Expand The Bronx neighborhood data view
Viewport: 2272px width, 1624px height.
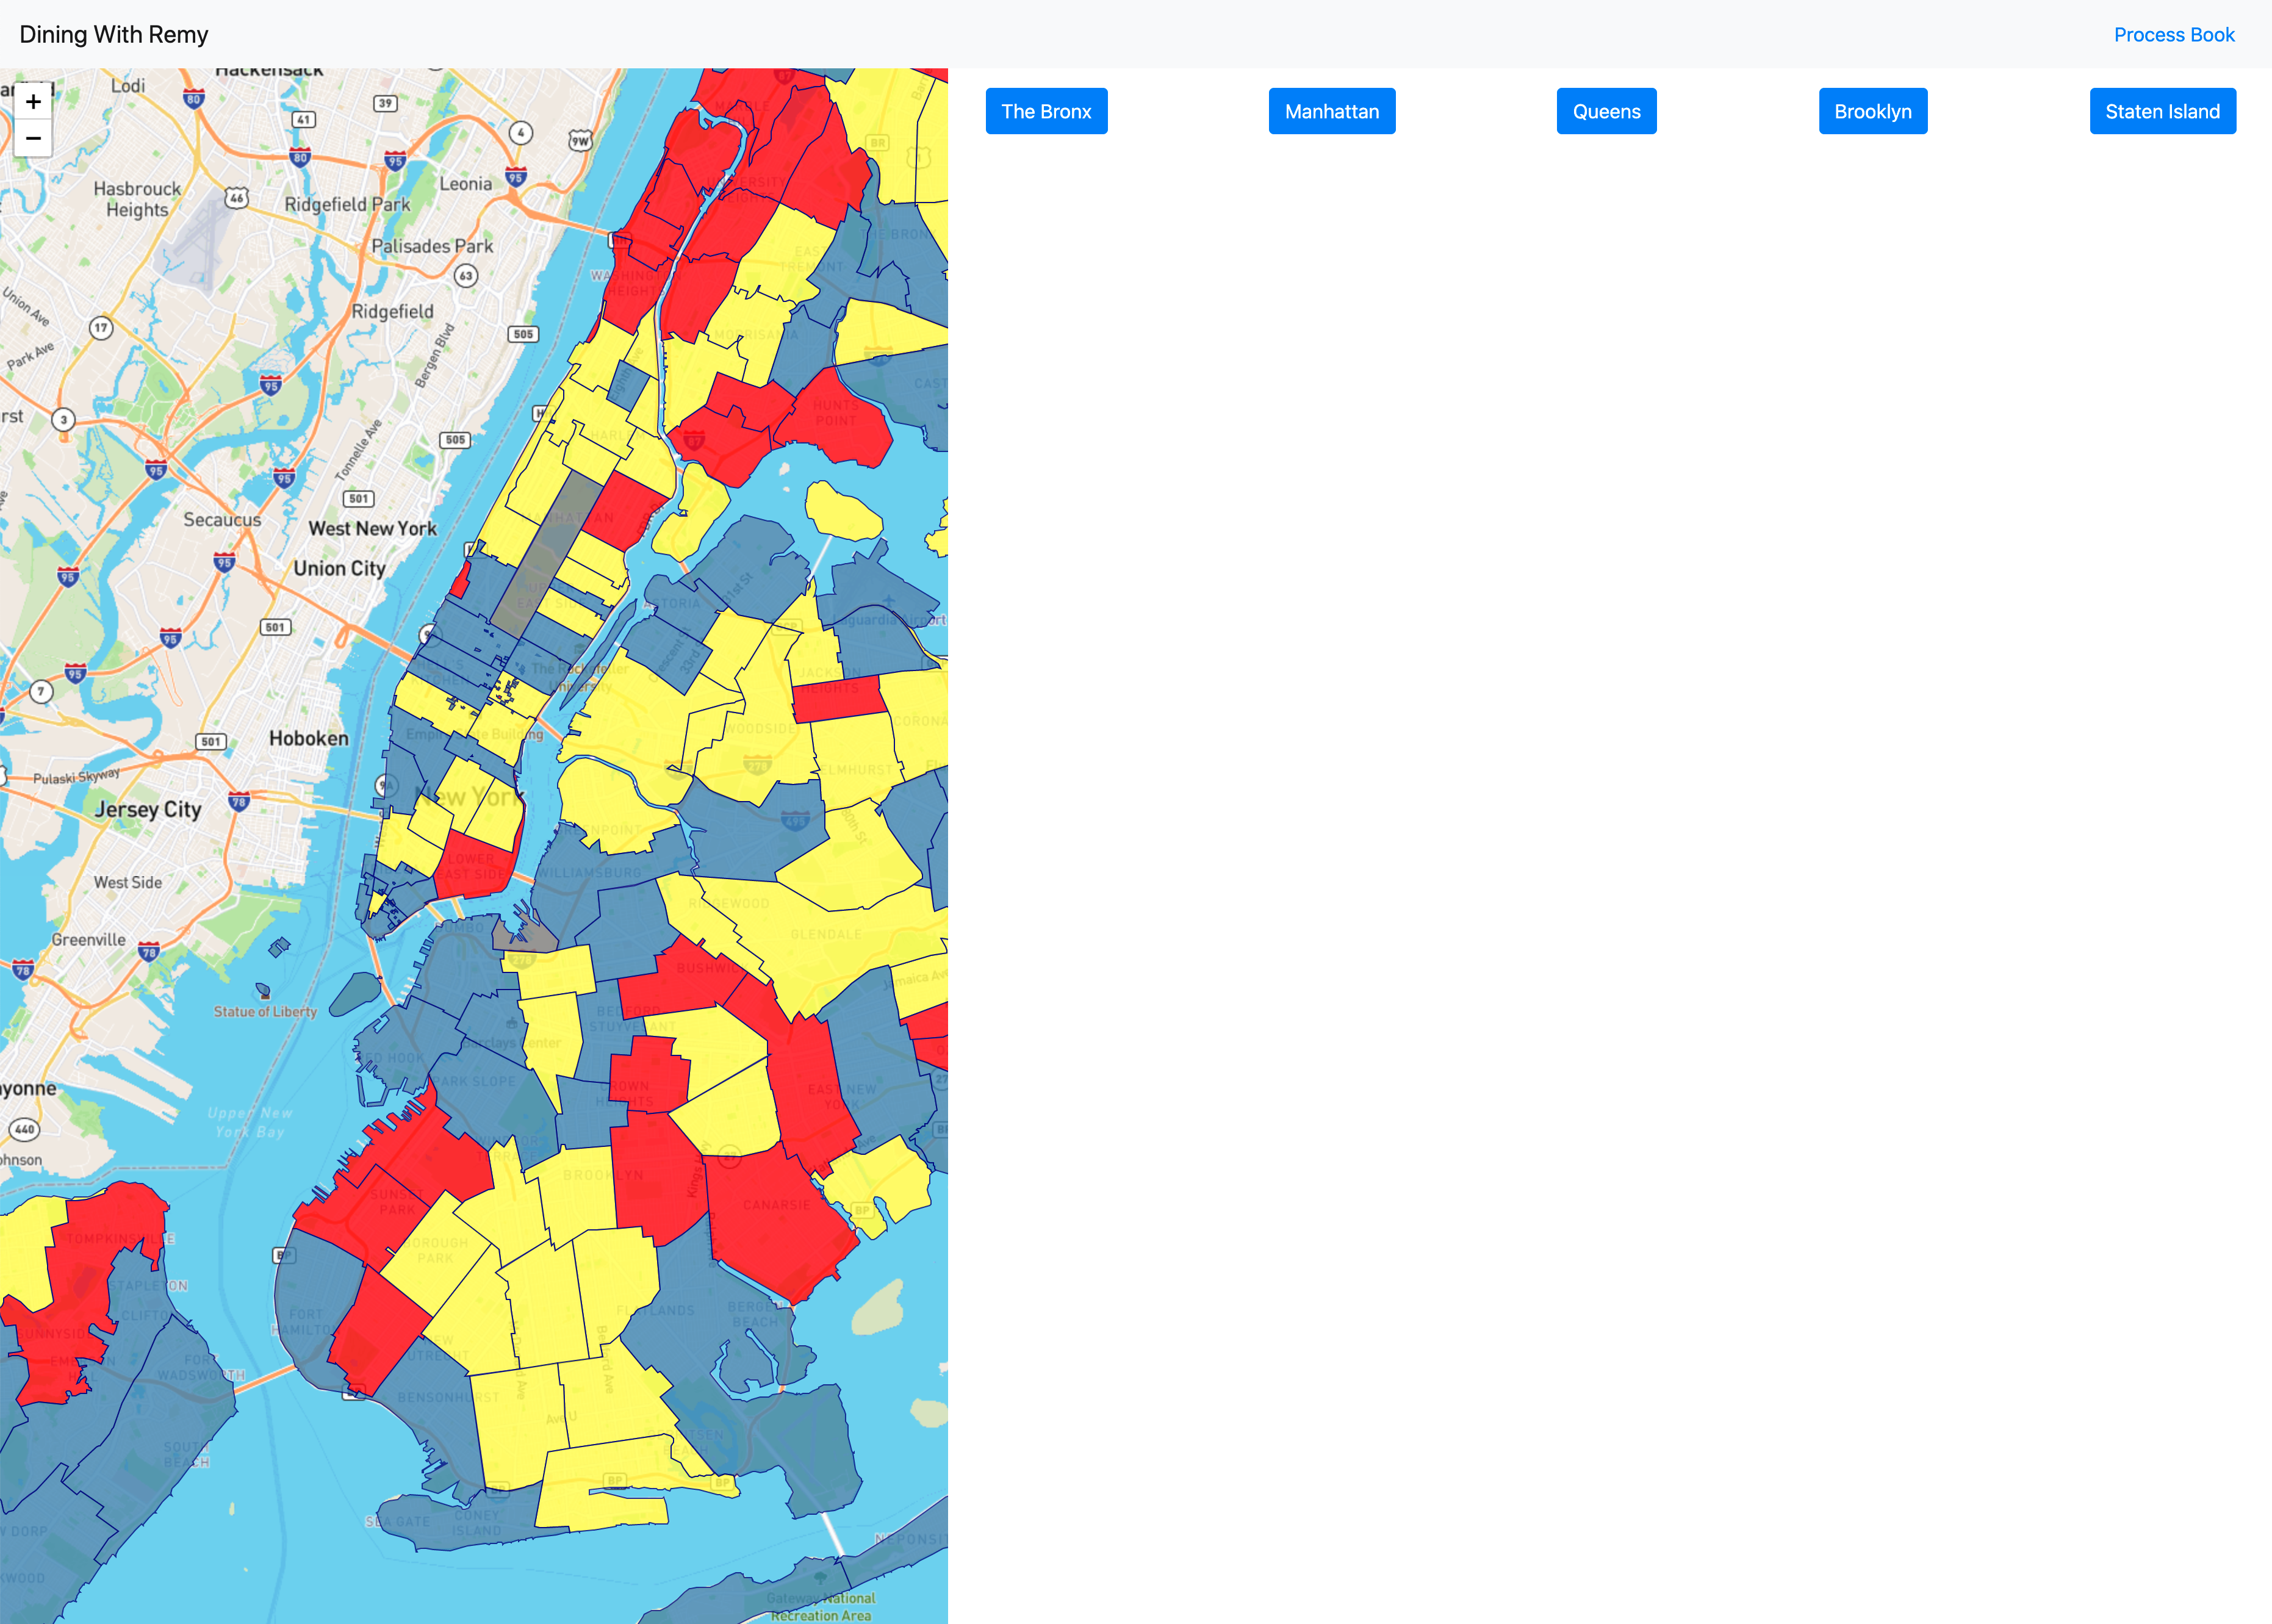tap(1049, 111)
